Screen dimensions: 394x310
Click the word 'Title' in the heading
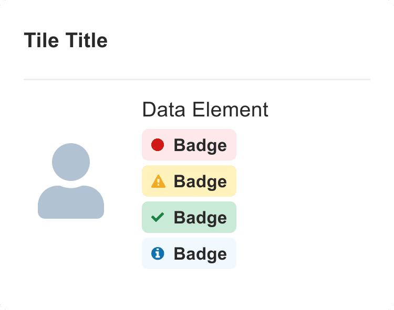[85, 40]
